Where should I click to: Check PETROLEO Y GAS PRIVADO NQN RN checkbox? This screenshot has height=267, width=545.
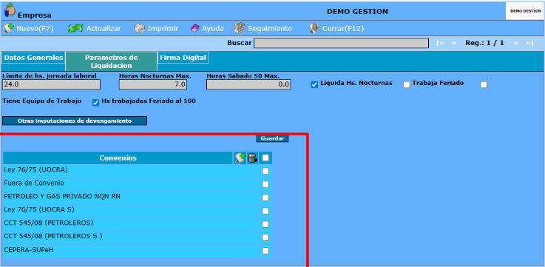[x=265, y=197]
